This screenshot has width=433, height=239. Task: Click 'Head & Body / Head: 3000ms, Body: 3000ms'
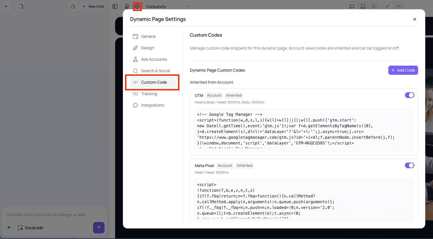229,102
